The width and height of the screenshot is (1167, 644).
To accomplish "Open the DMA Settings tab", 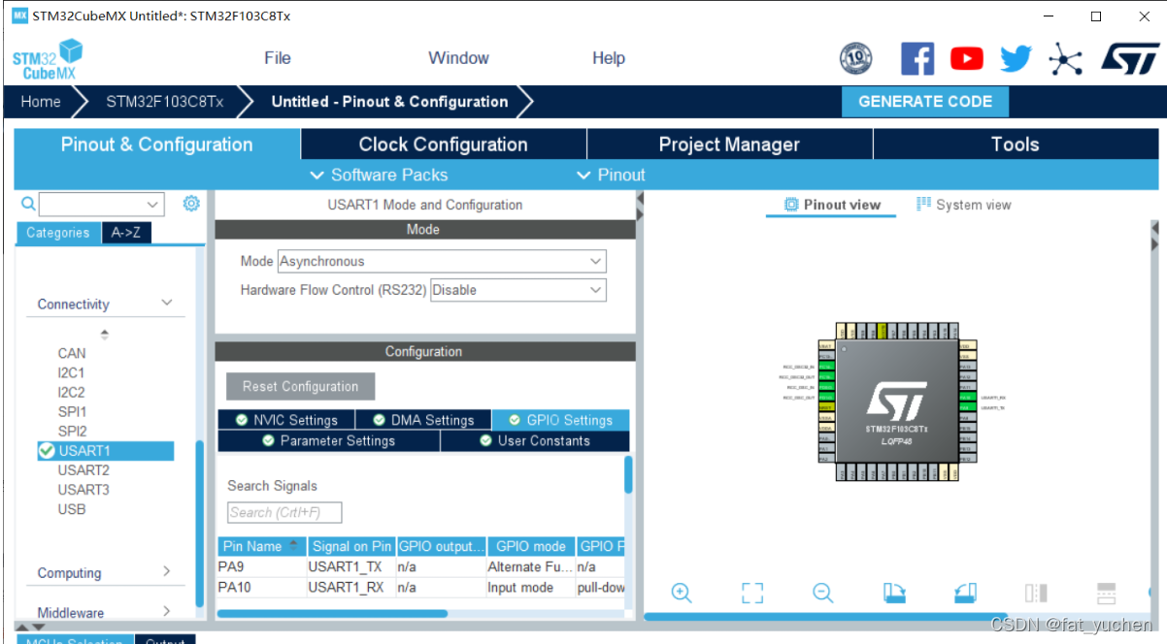I will [422, 420].
